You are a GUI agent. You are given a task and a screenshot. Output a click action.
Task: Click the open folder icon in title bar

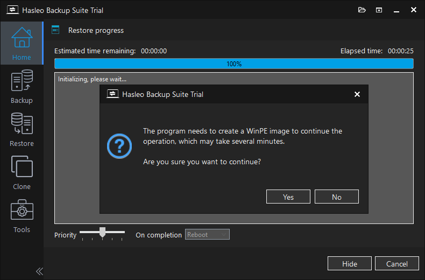pos(362,10)
